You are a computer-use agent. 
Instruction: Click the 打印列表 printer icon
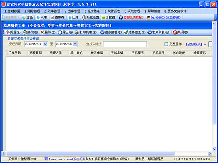tap(77, 33)
